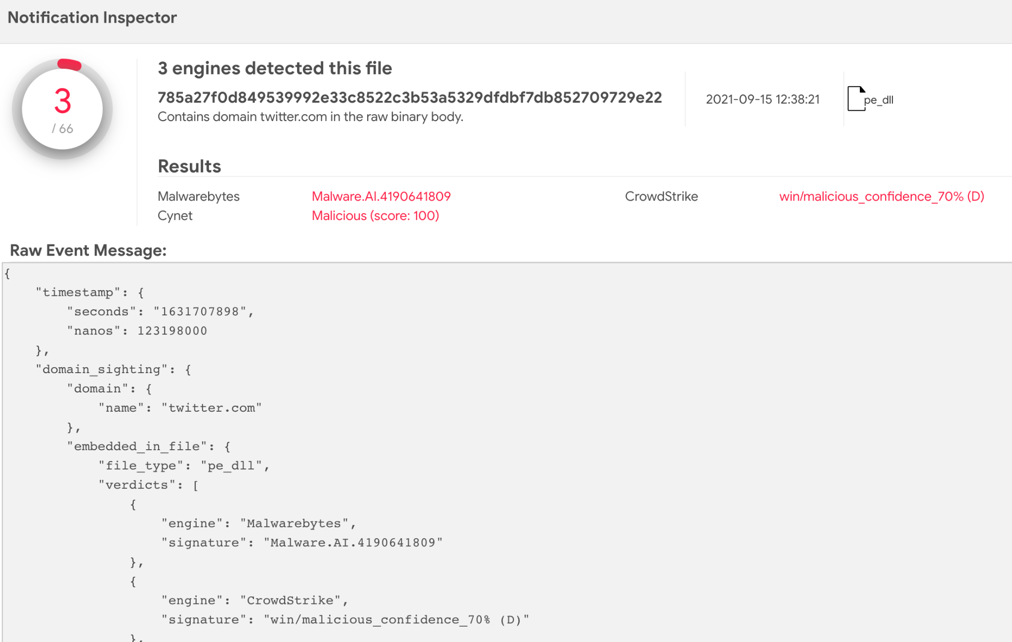Click the 2021-09-15 12:38:21 timestamp

[x=762, y=99]
